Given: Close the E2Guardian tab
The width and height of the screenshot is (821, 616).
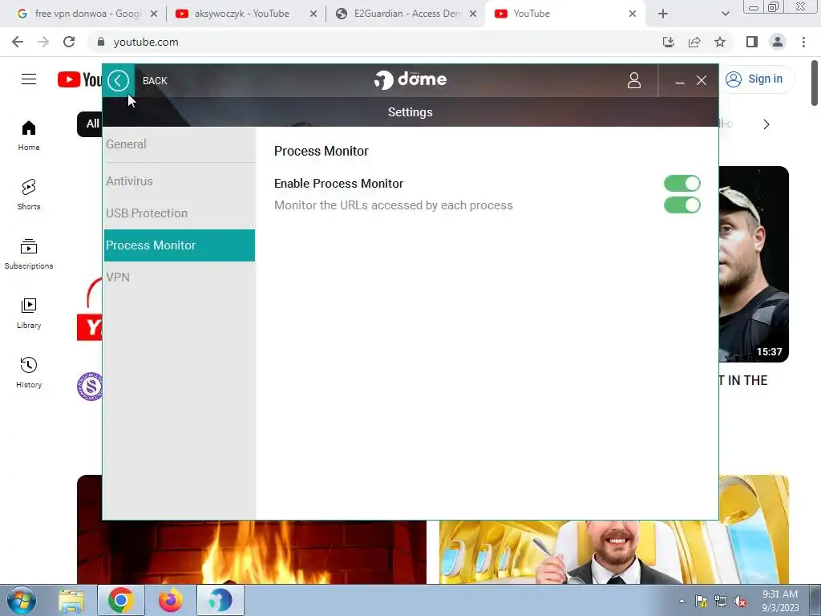Looking at the screenshot, I should (x=473, y=14).
